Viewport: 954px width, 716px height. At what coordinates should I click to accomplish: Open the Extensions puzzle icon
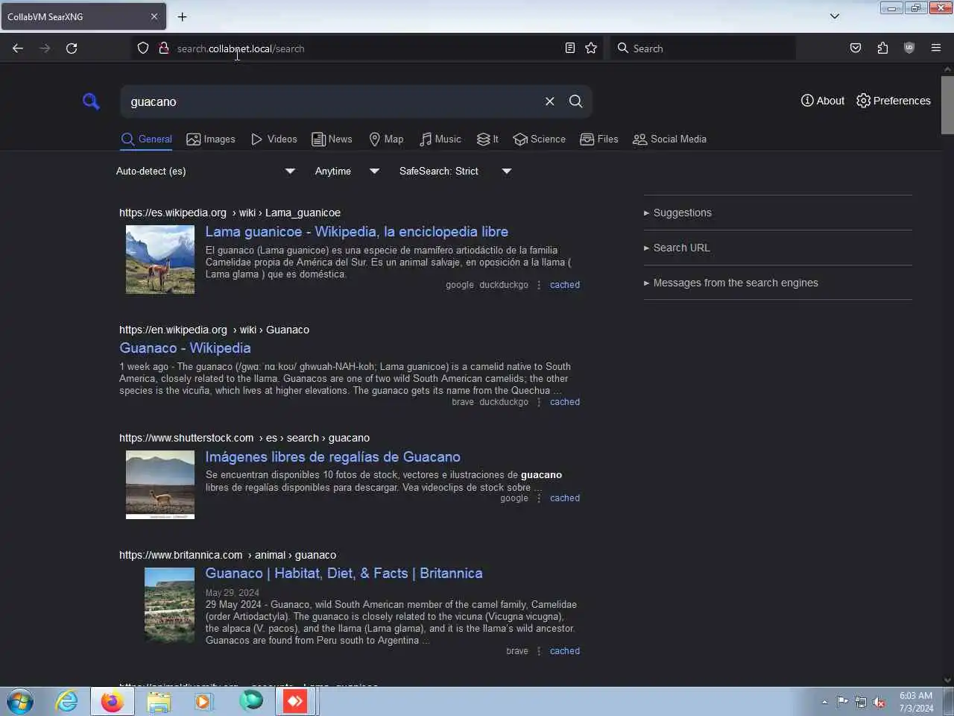[882, 48]
